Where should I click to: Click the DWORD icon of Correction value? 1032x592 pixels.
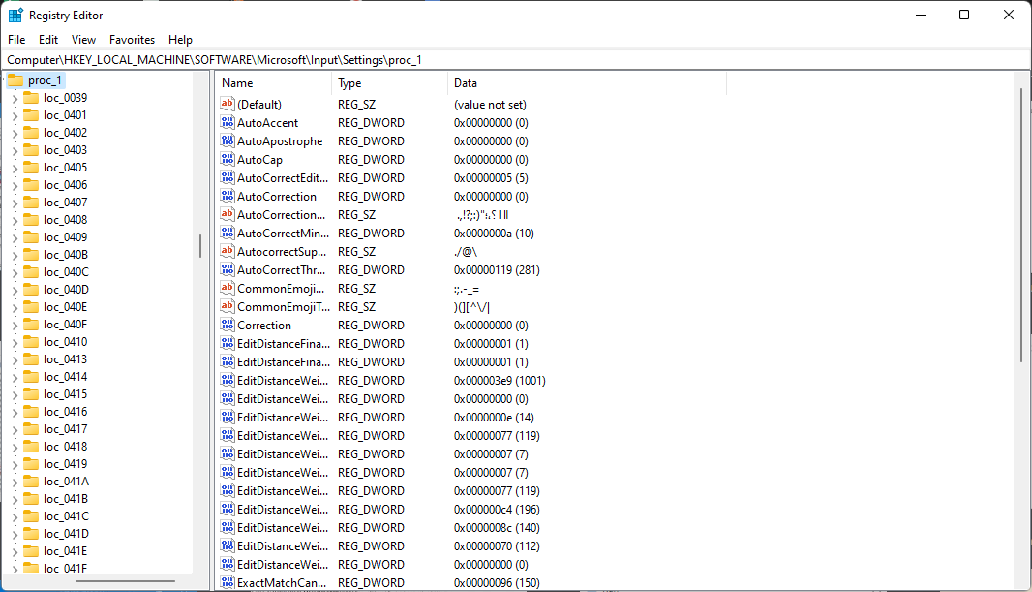[228, 325]
